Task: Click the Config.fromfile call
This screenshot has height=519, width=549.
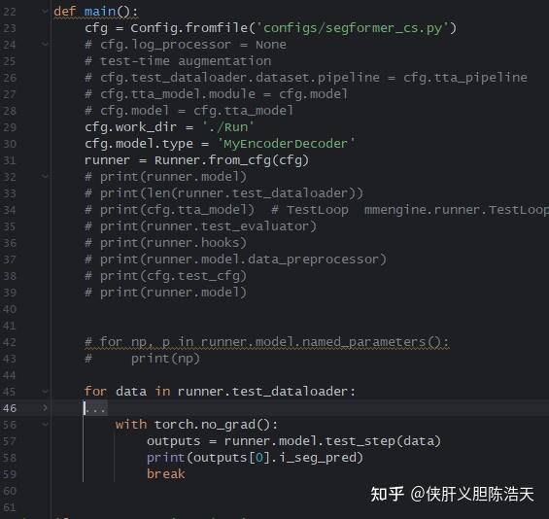Action: click(x=189, y=28)
